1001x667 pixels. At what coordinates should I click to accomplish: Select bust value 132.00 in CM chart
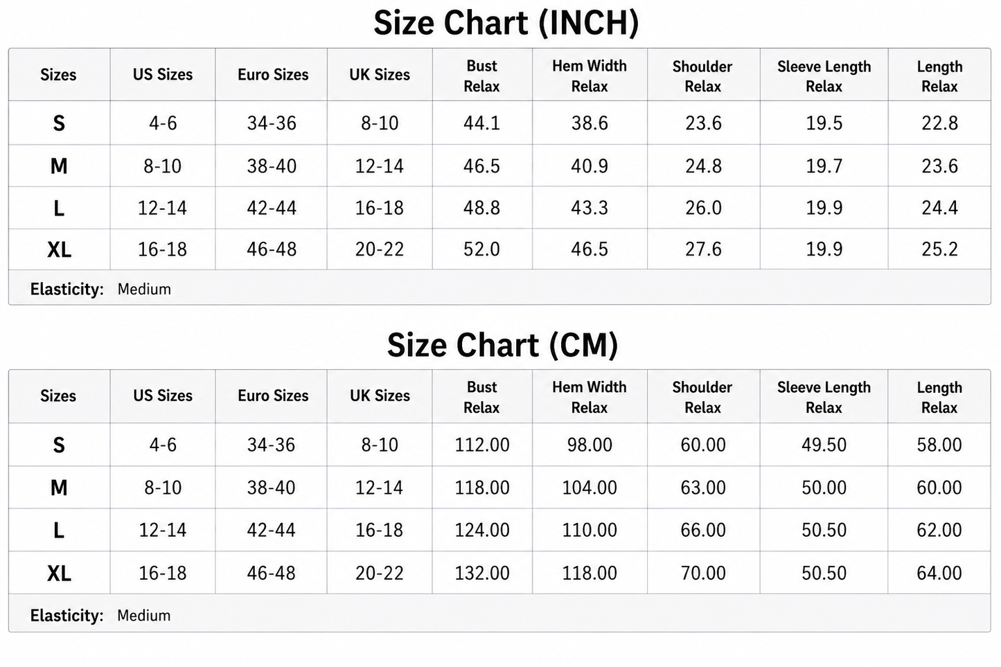pyautogui.click(x=482, y=573)
